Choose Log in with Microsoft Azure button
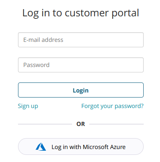This screenshot has width=160, height=162. point(81,147)
